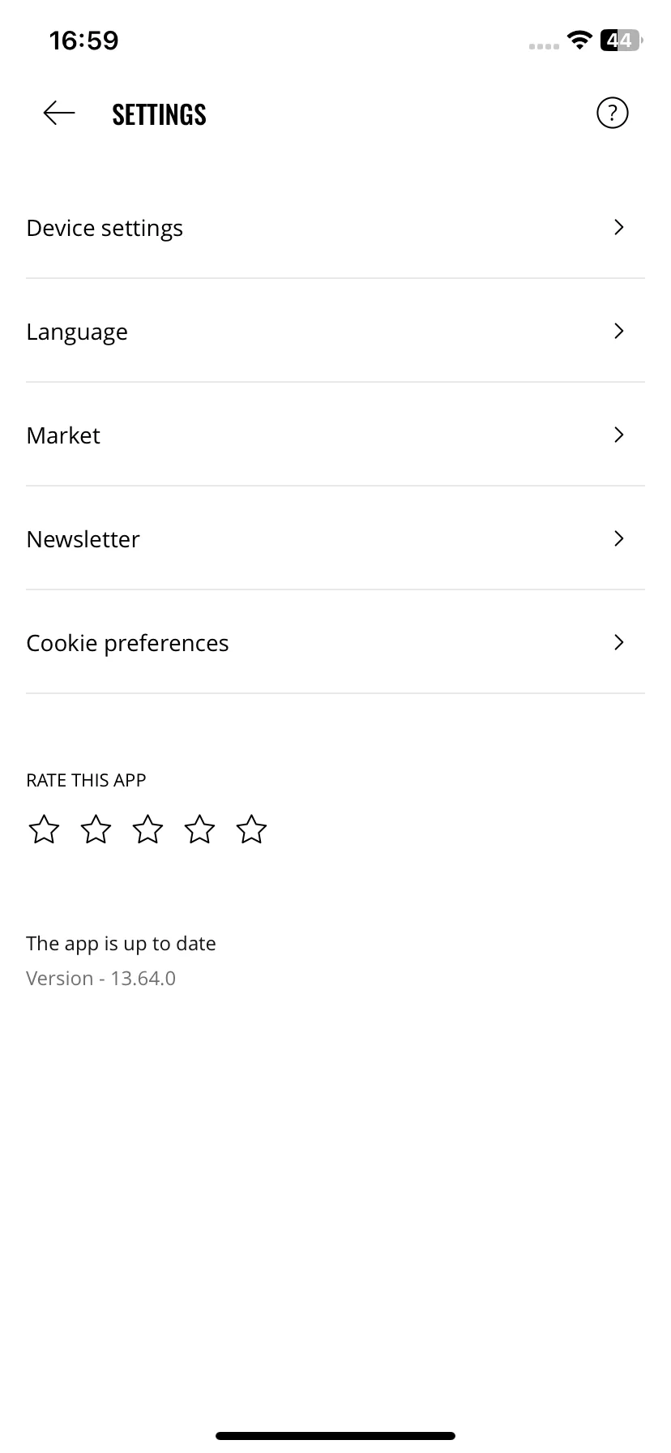Tap the battery indicator in status bar
The width and height of the screenshot is (671, 1453).
click(621, 40)
